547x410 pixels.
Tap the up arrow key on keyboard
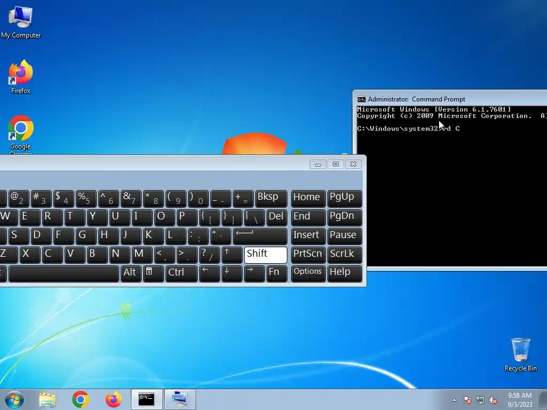click(x=232, y=255)
